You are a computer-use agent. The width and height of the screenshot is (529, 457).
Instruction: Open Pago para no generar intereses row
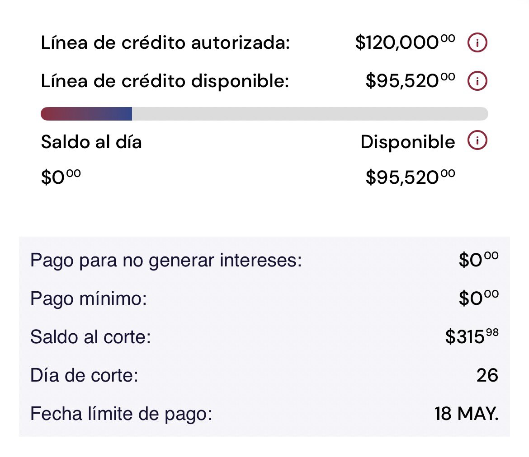[264, 261]
